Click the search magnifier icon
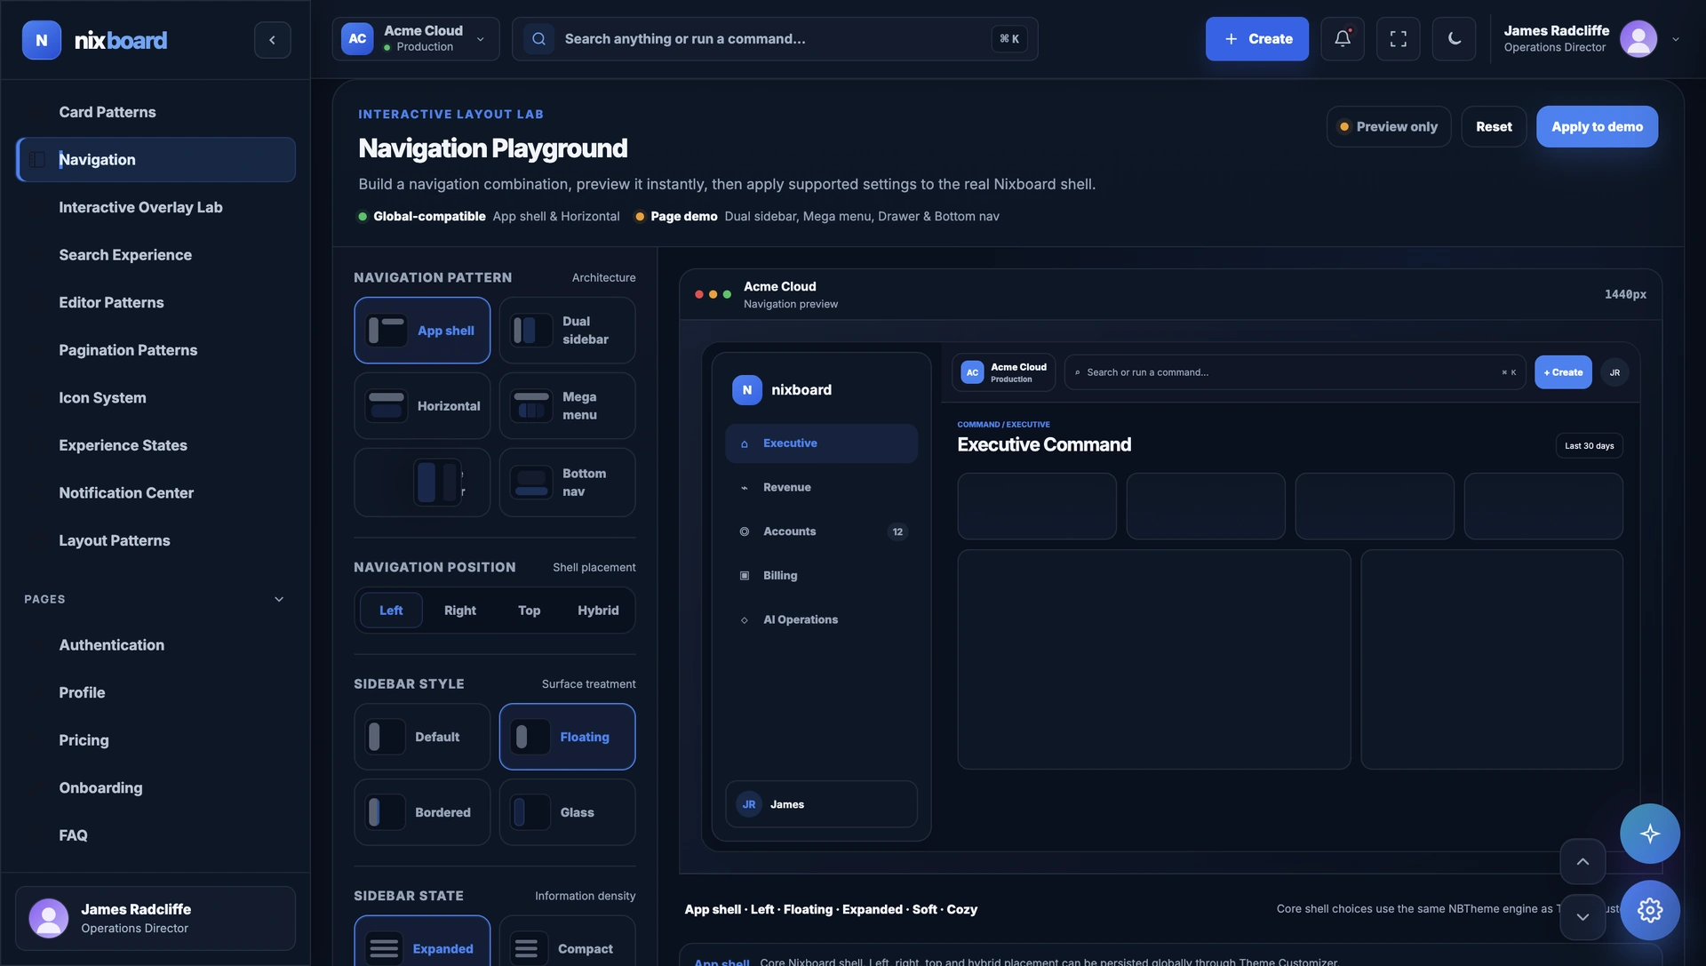The image size is (1706, 966). [x=538, y=39]
